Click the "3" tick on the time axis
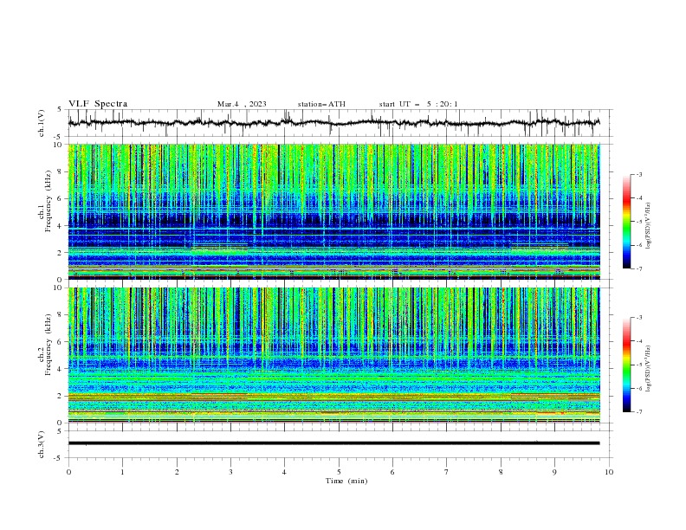Screen dimensions: 686x530 (x=230, y=472)
